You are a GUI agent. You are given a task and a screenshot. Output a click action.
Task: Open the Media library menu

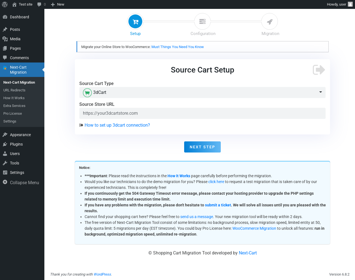tap(22, 39)
